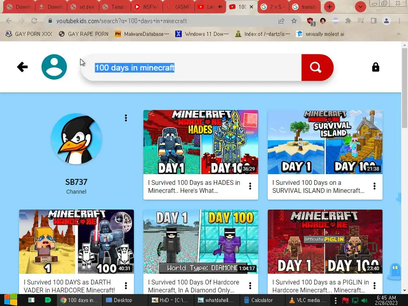Click the browser back arrow button
408x306 pixels.
pos(9,21)
